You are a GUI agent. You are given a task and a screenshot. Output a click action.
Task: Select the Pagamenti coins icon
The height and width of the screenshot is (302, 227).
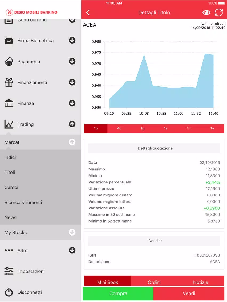point(9,61)
